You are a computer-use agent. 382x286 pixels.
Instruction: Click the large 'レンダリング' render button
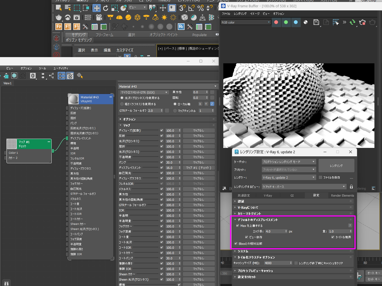coord(336,166)
